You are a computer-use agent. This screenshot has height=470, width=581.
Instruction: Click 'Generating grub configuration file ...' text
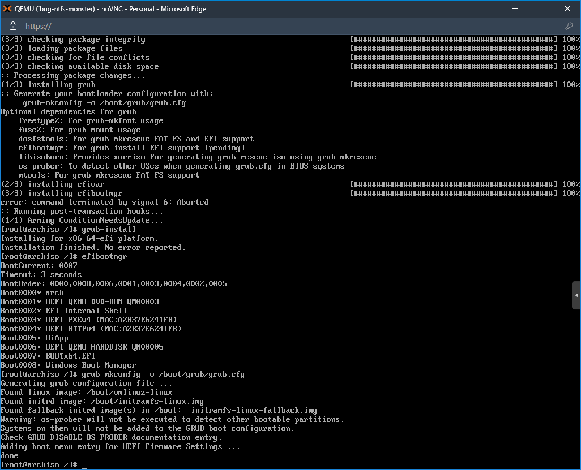(x=86, y=383)
